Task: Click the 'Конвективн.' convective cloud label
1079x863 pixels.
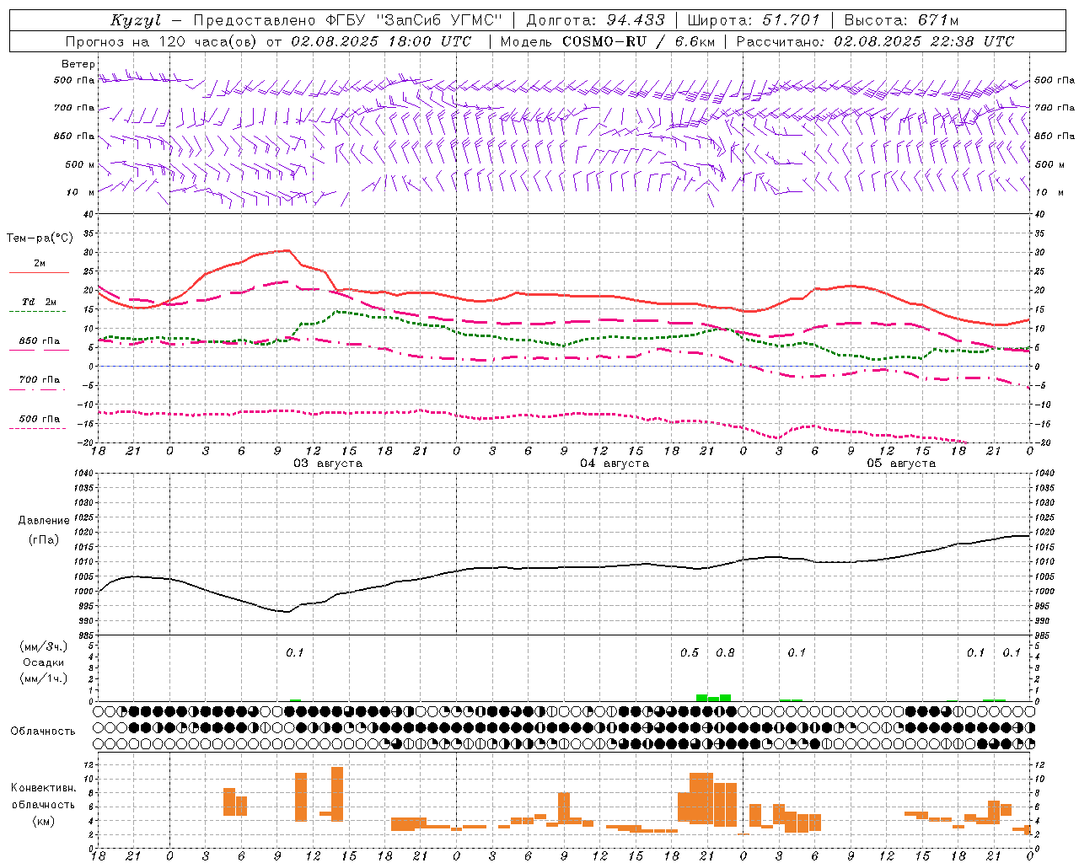Action: tap(44, 788)
